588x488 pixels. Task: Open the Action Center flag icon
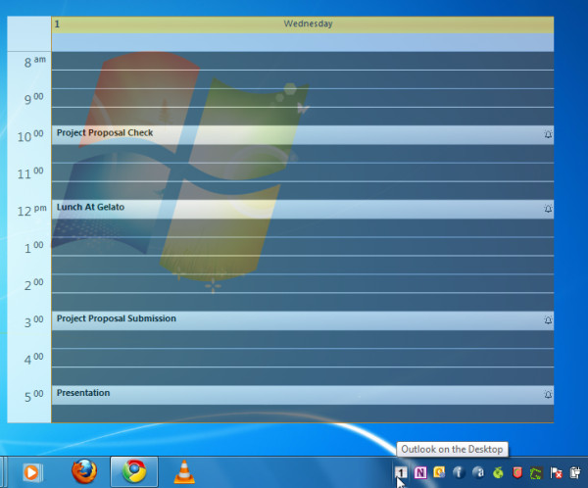556,473
